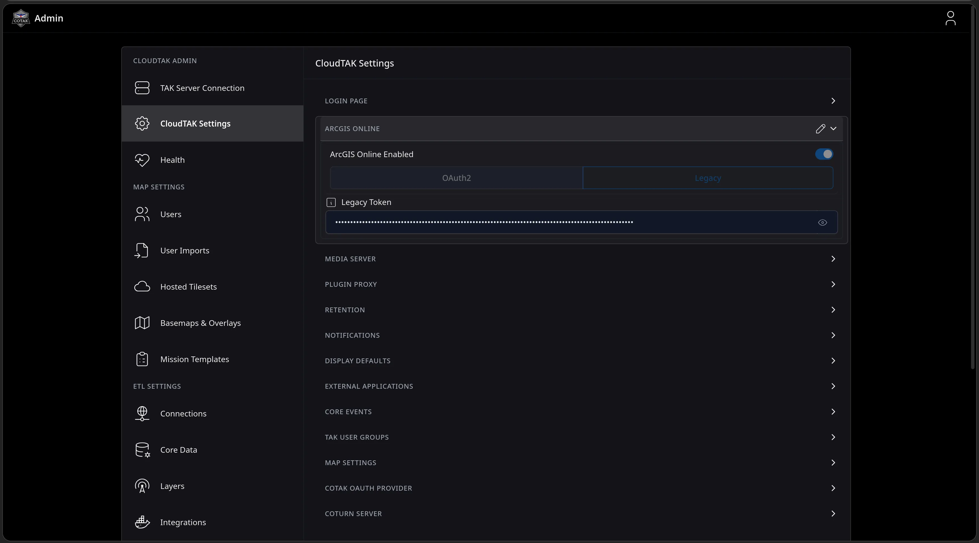
Task: Toggle ArcGIS Online Enabled switch
Action: (x=824, y=154)
